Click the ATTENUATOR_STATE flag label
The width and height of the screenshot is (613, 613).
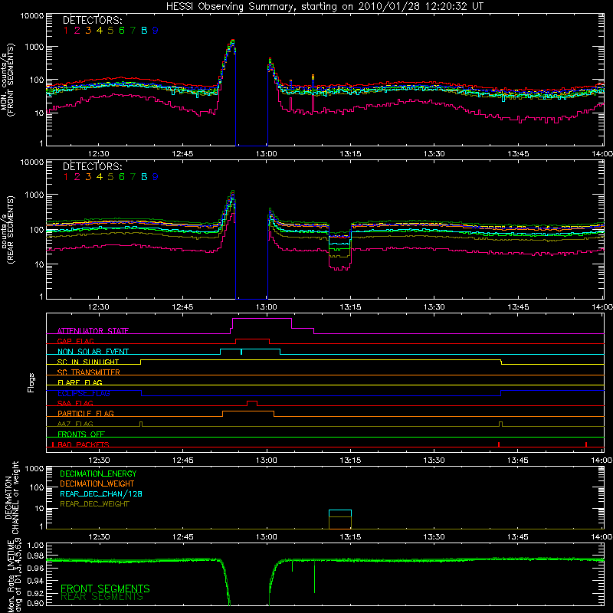pyautogui.click(x=93, y=331)
